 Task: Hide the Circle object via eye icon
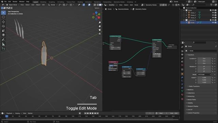pyautogui.click(x=213, y=23)
